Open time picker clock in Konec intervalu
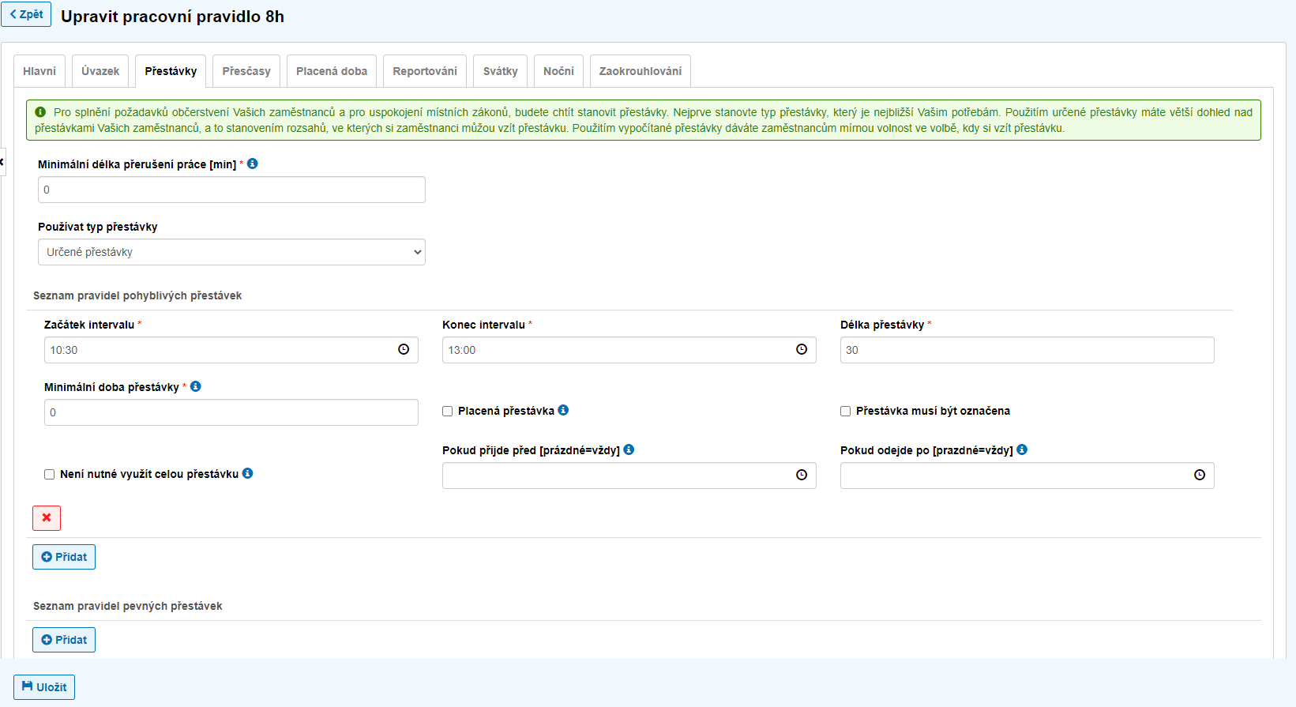The image size is (1296, 707). pyautogui.click(x=802, y=350)
